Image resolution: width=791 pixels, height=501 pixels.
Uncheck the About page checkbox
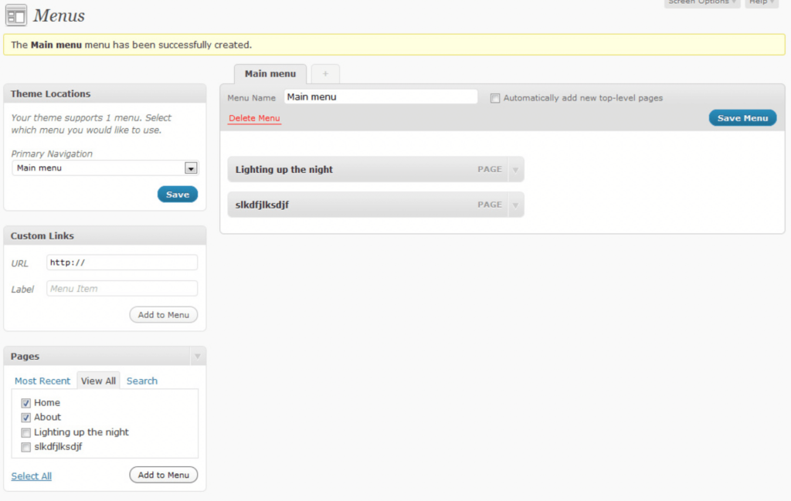[x=26, y=417]
